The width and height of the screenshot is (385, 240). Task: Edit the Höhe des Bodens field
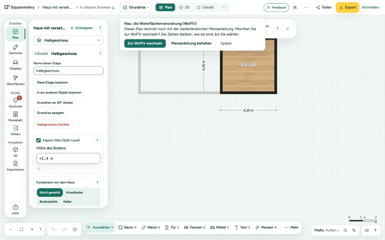click(x=68, y=158)
